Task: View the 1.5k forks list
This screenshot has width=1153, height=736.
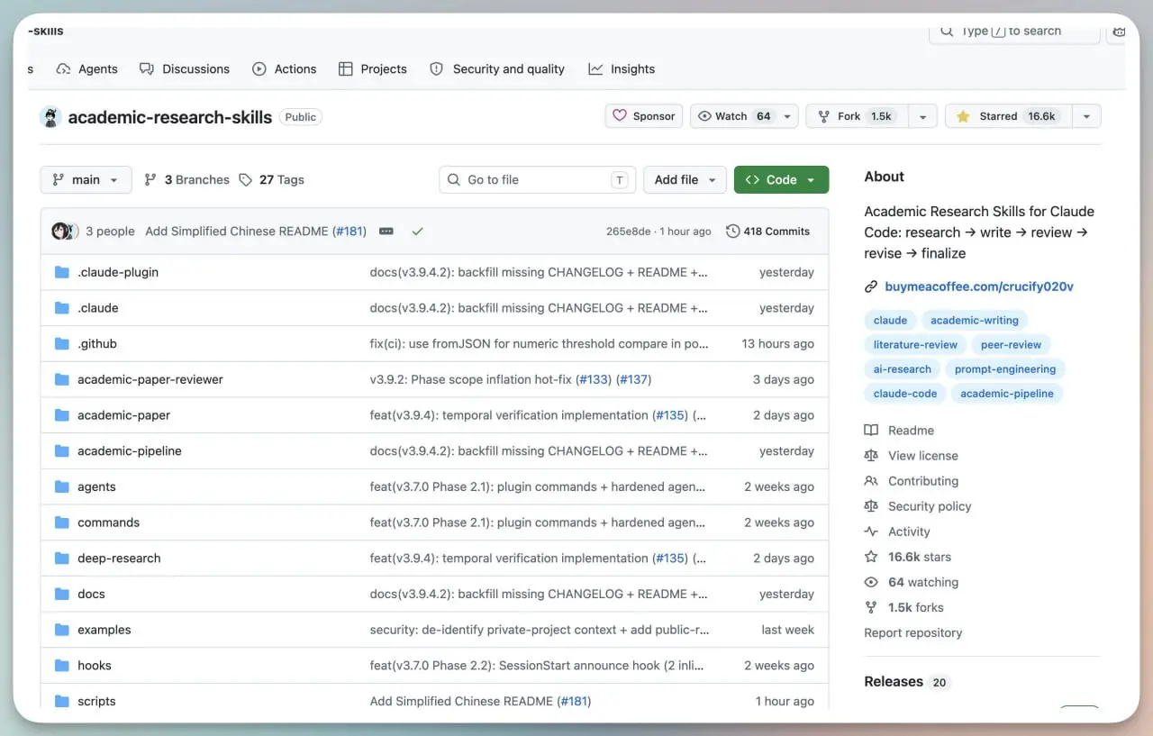Action: point(903,607)
